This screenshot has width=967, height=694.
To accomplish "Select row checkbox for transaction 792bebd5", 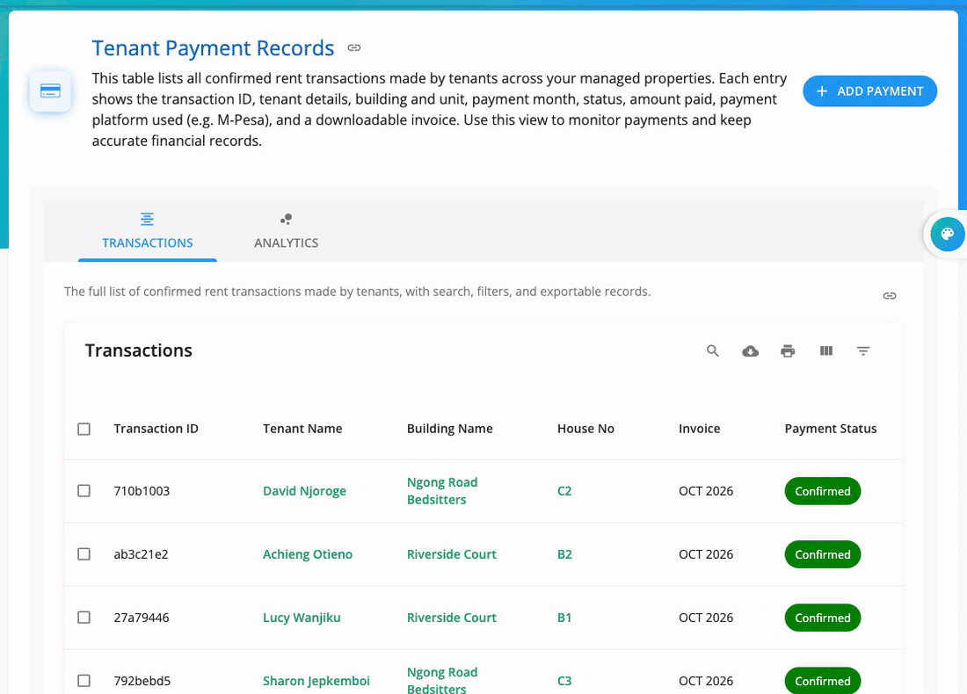I will (x=84, y=681).
